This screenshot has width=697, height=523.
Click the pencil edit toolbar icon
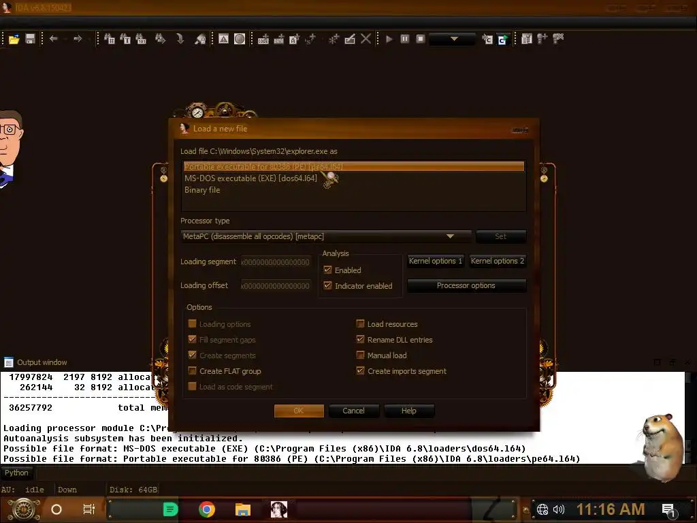350,39
